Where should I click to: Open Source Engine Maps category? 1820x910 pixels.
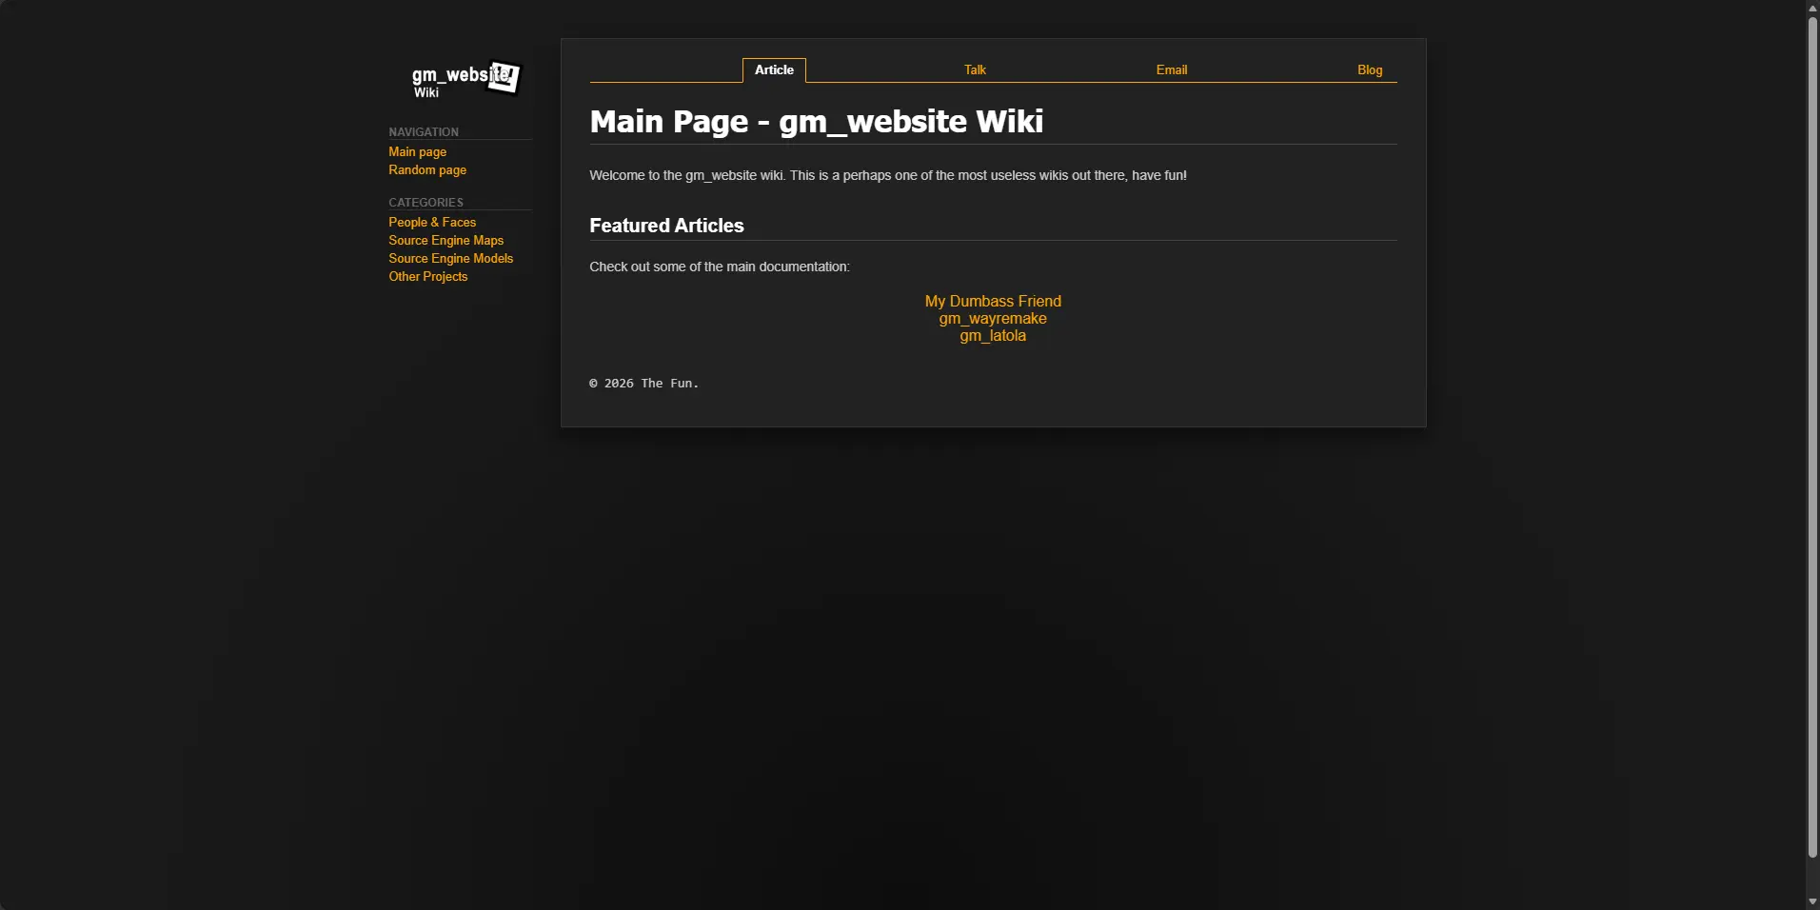pos(445,241)
